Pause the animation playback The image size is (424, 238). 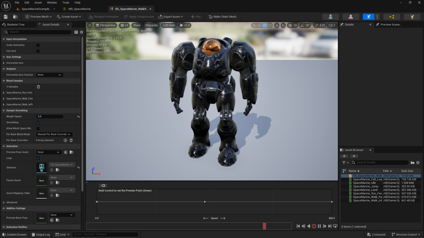319,226
